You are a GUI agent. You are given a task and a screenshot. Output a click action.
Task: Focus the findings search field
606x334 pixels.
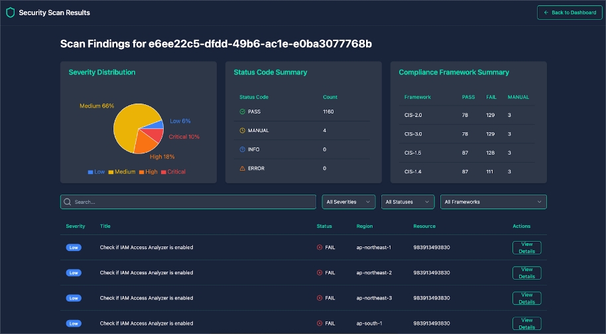(192, 202)
